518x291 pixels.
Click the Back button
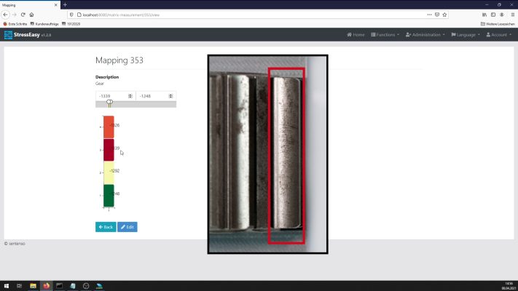106,227
